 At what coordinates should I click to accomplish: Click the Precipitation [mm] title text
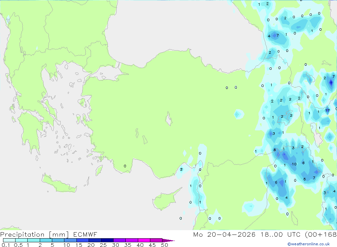pos(34,235)
